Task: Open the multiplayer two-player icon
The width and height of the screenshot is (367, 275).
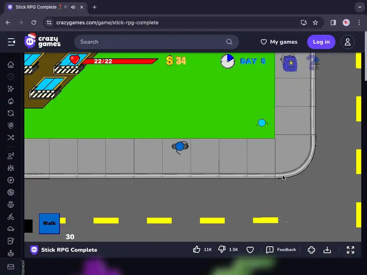Action: point(11,156)
